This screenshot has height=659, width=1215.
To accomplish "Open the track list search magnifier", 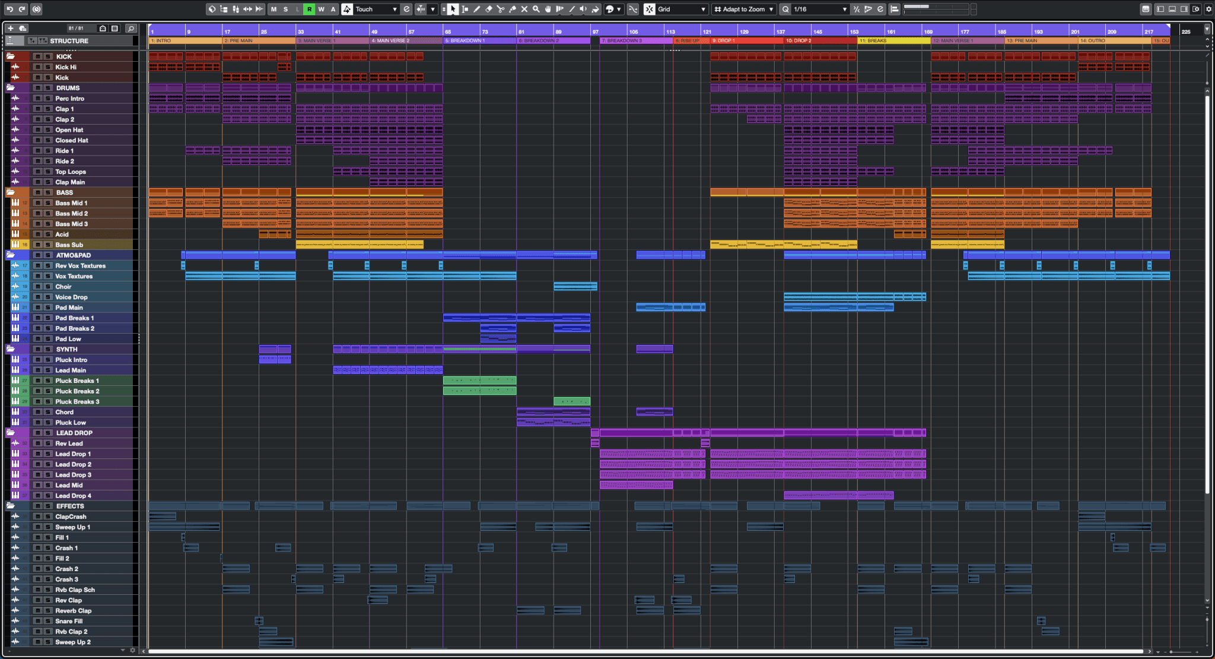I will click(130, 28).
